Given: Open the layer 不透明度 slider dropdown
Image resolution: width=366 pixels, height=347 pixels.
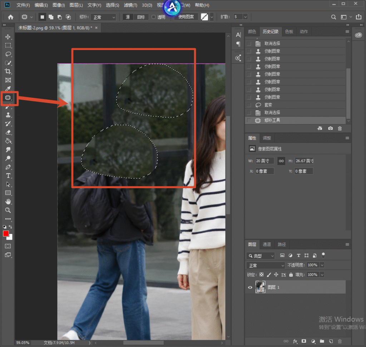Looking at the screenshot, I should [322, 265].
